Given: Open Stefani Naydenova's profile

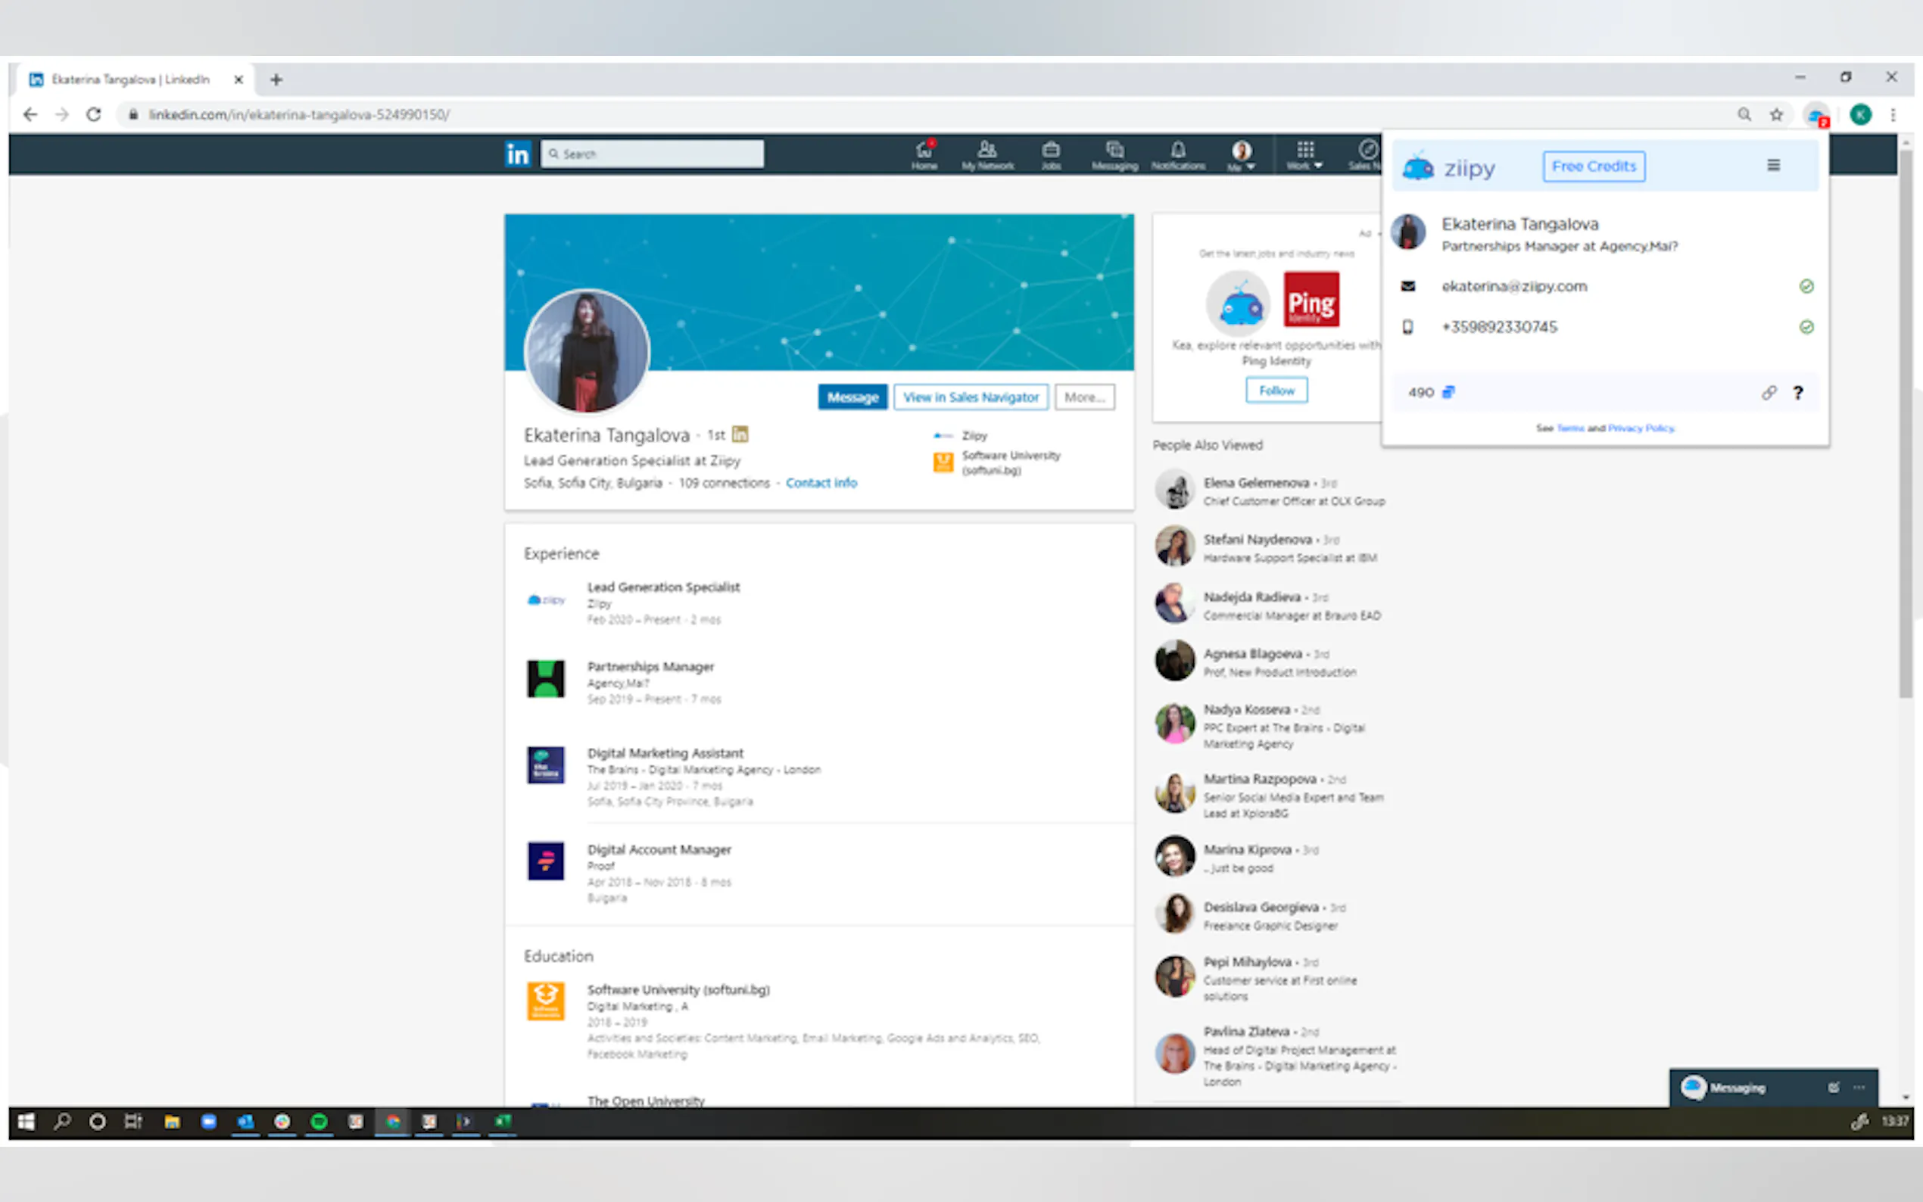Looking at the screenshot, I should 1257,539.
